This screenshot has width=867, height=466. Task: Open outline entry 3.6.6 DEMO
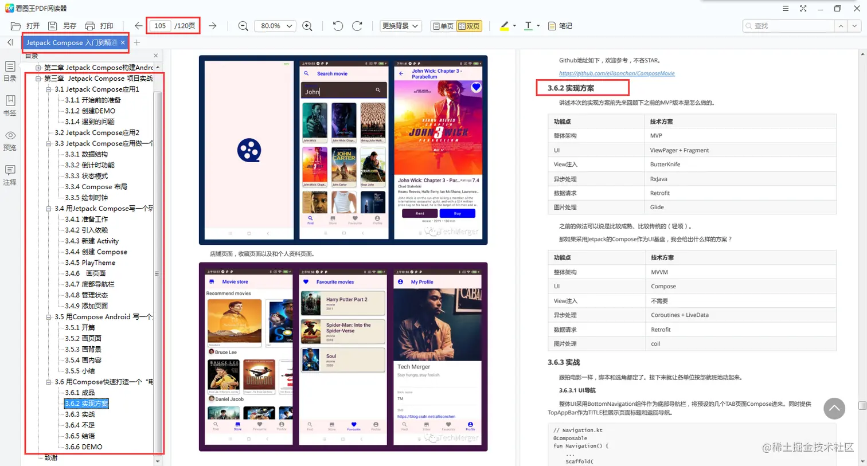pos(84,447)
